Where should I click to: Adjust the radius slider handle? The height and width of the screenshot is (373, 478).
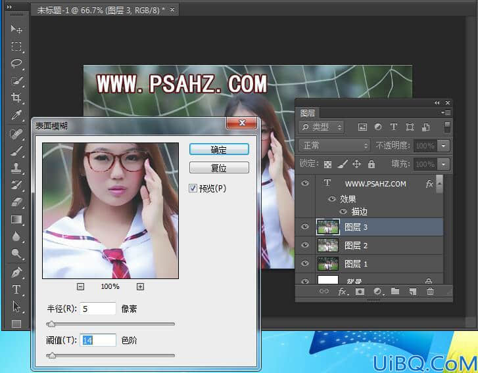51,324
